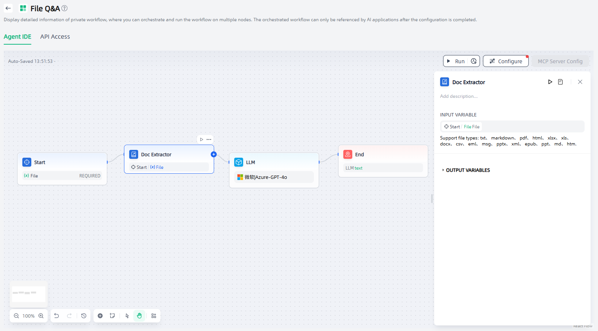Screen dimensions: 598x331
Task: Click the Add description field
Action: coord(459,96)
